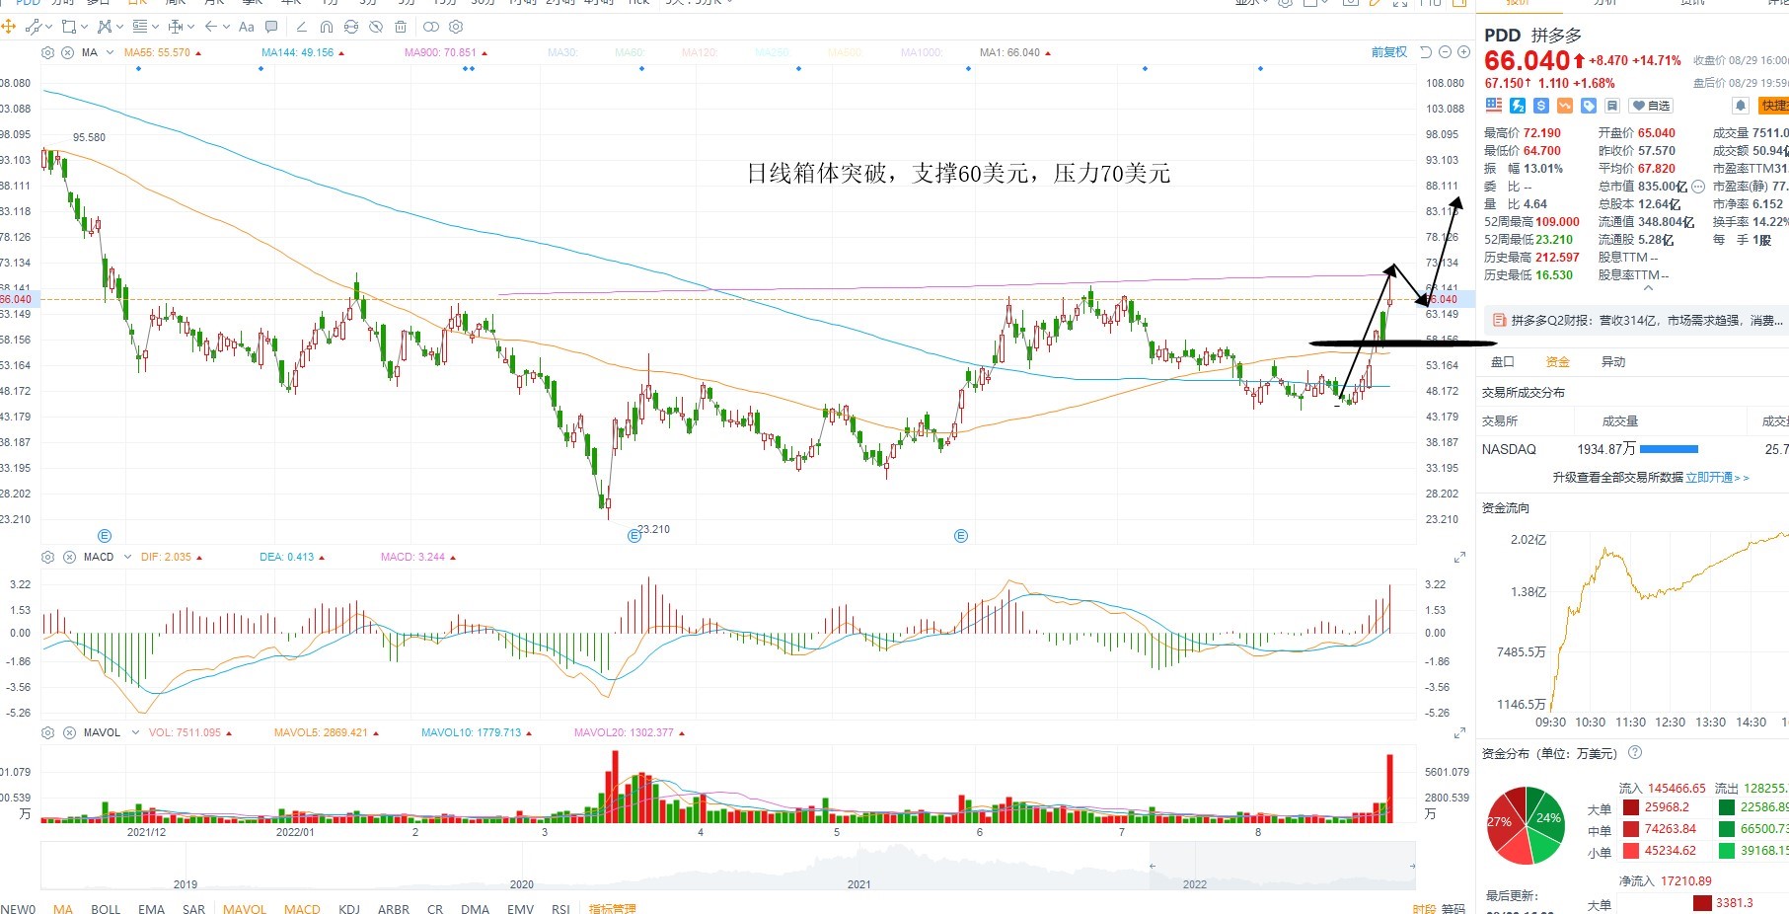Select the eraser drawing tool
This screenshot has width=1789, height=914.
coord(302,27)
